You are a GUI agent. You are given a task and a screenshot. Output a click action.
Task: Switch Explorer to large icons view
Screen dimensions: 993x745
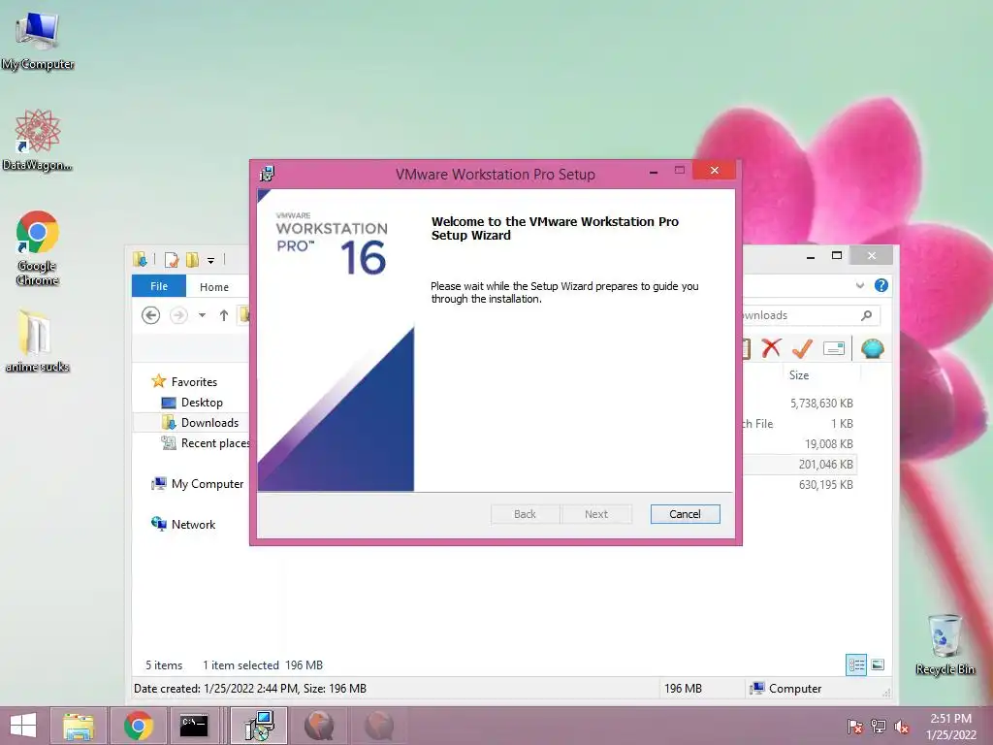point(878,664)
